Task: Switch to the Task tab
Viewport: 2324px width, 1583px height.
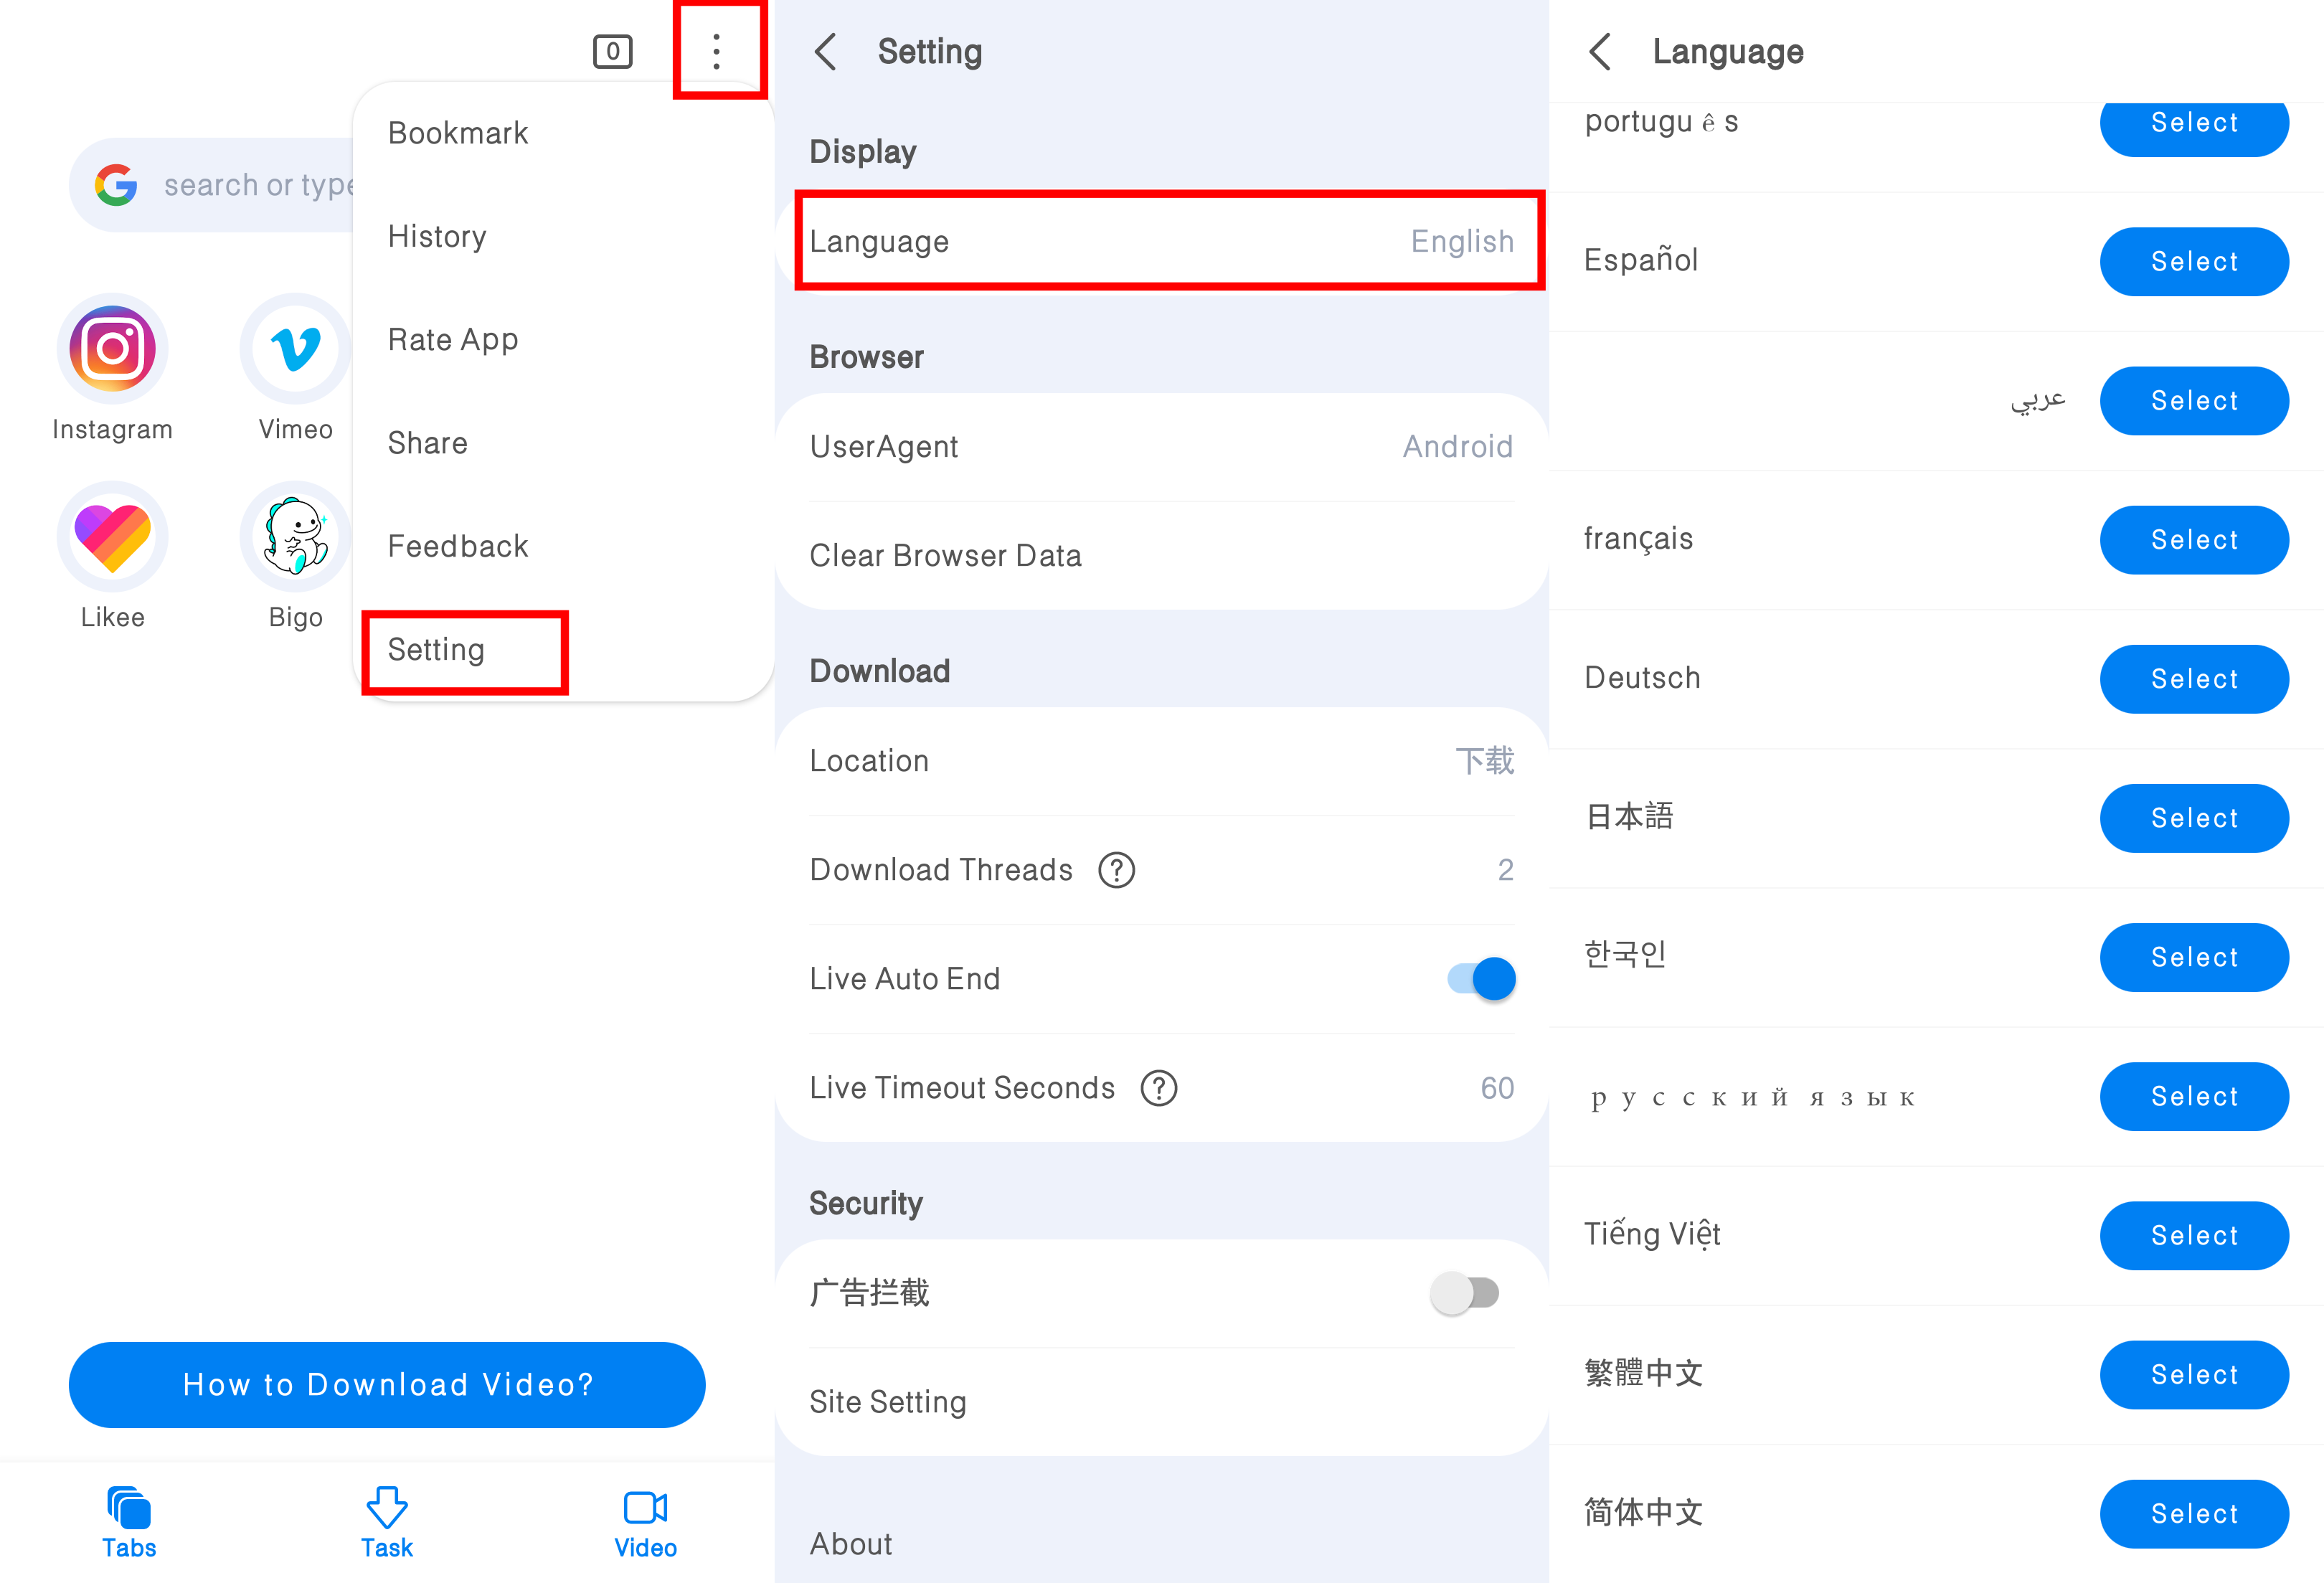Action: point(387,1522)
